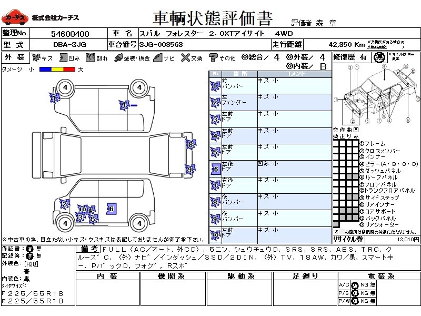Click row 10 icon for 左前ドア in table
Image resolution: width=421 pixels, height=316 pixels.
point(215,235)
